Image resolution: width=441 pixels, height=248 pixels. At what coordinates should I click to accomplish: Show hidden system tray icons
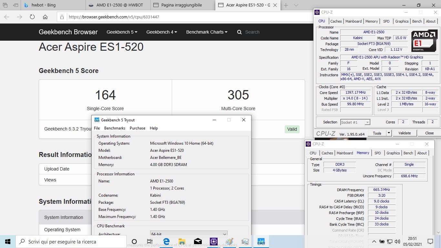[374, 242]
